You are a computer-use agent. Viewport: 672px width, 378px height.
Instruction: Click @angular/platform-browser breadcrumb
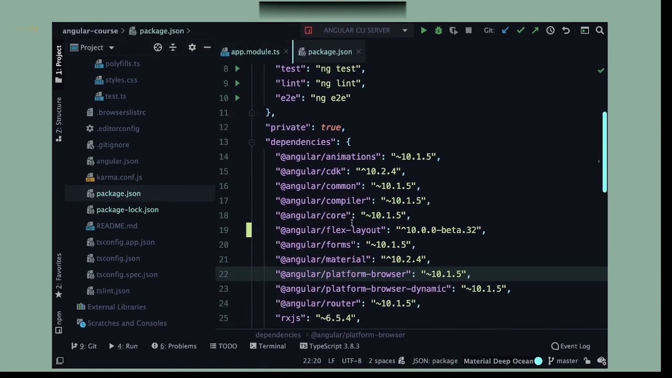click(358, 334)
